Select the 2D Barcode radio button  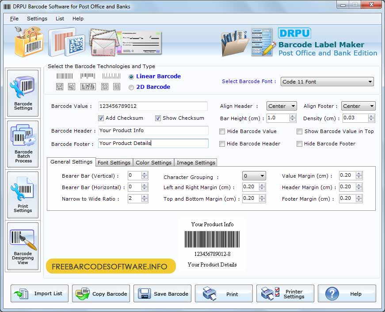coord(131,88)
